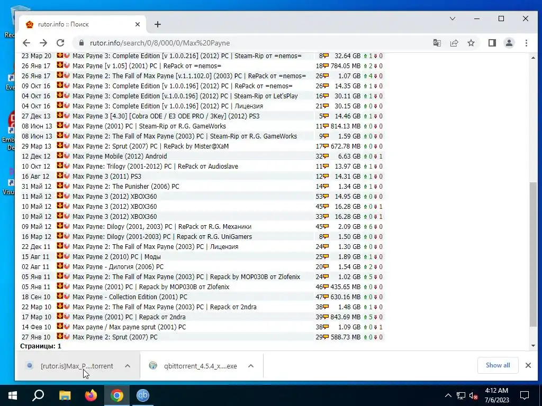542x406 pixels.
Task: Open the Chrome profile menu
Action: (509, 43)
